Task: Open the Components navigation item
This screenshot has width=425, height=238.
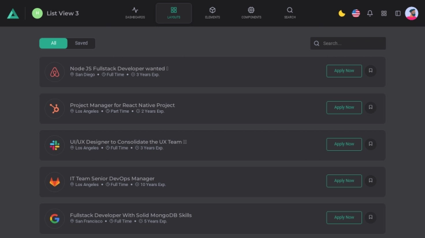Action: 251,13
